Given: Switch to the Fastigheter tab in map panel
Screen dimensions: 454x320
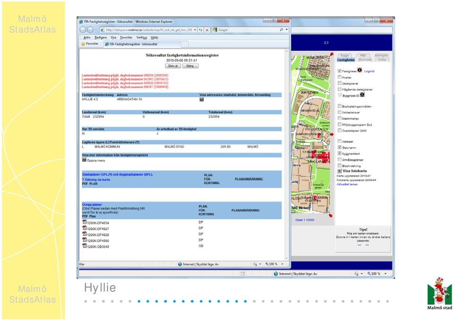Looking at the screenshot, I should (346, 60).
